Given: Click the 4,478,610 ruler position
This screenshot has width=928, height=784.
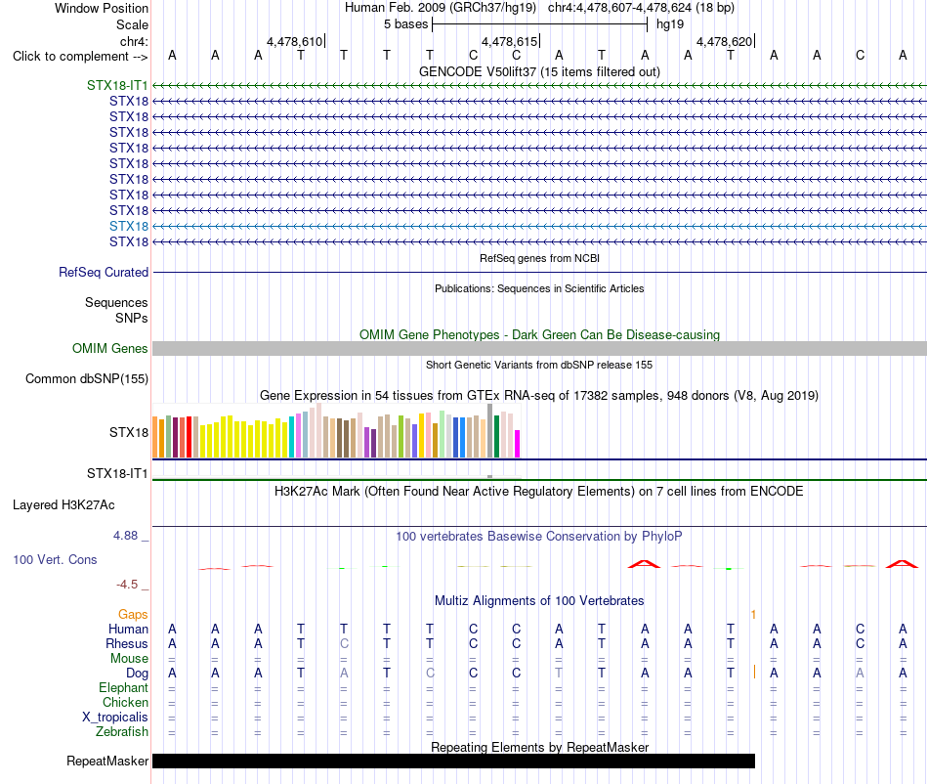Looking at the screenshot, I should point(294,41).
